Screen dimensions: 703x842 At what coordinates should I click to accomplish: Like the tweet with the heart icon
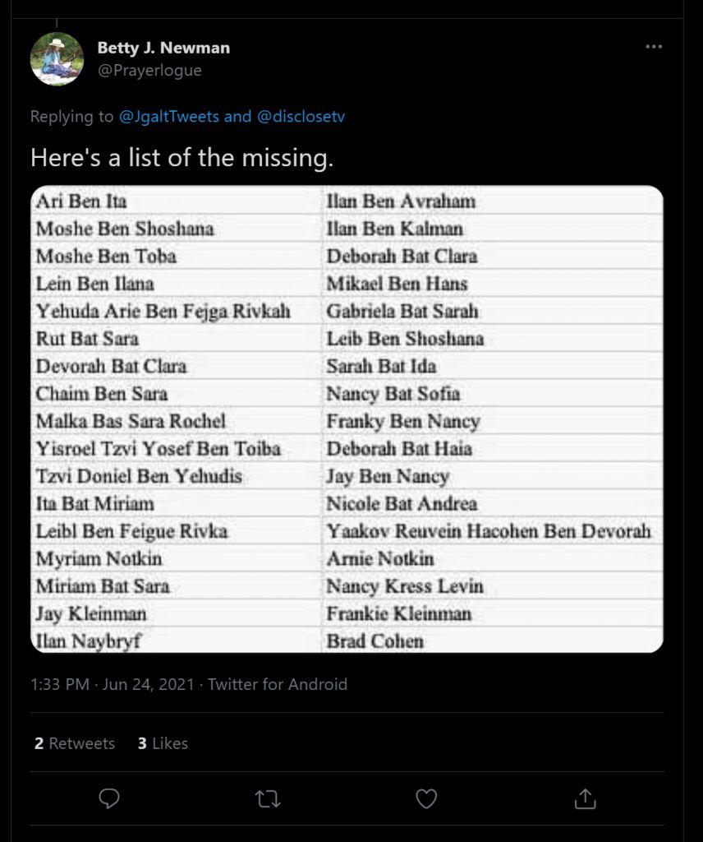click(426, 799)
